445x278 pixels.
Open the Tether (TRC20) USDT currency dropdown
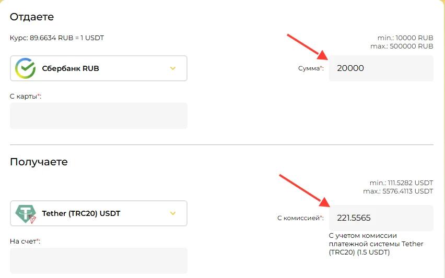click(99, 213)
